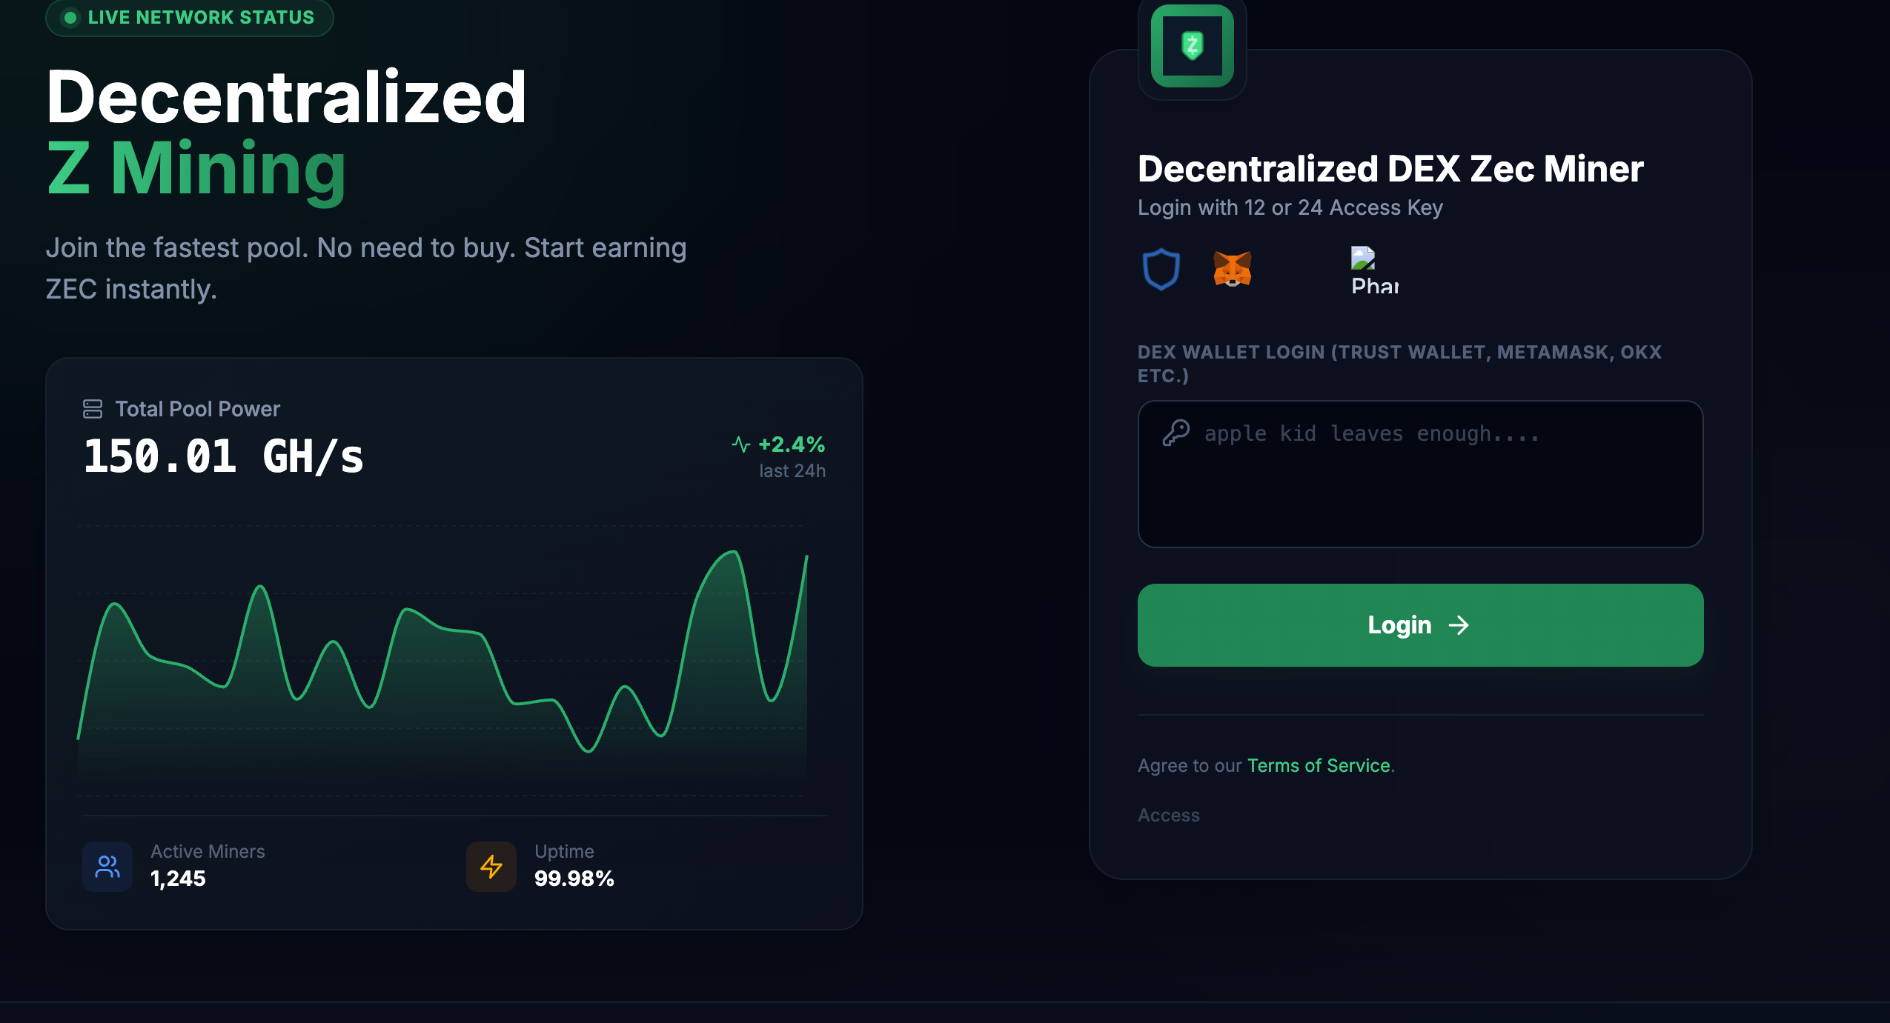Click the Active Miners people icon

tap(107, 867)
